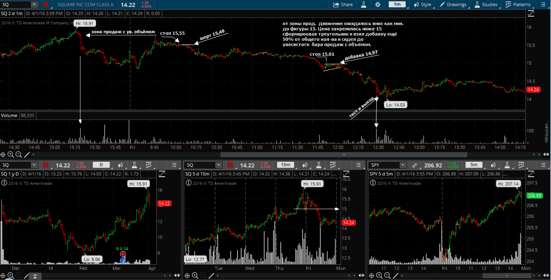Click red alert icon in SQ 15m chart
This screenshot has height=280, width=551.
pos(230,165)
